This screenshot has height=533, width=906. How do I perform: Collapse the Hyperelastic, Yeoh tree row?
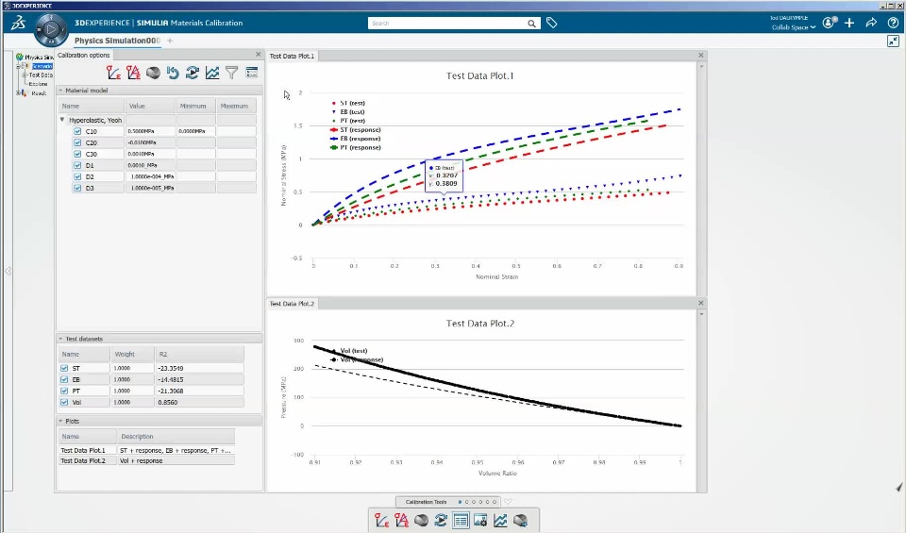(x=62, y=120)
